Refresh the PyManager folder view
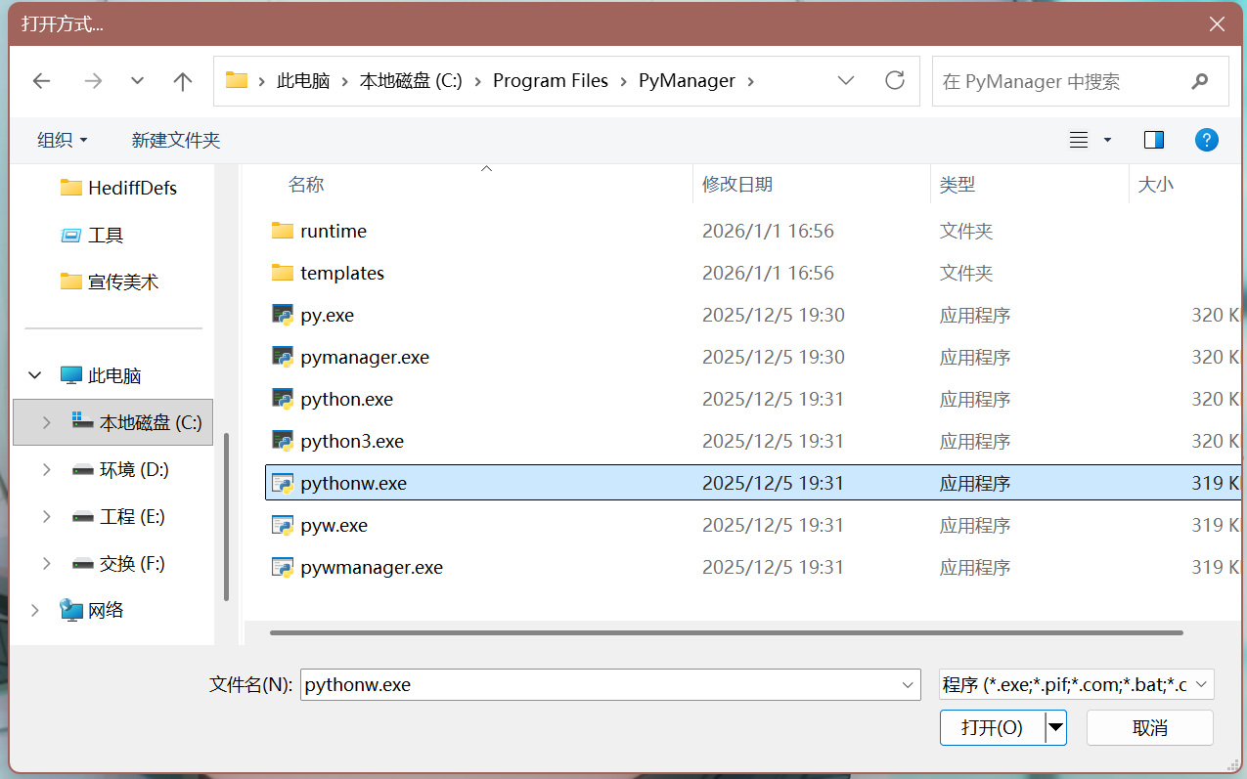This screenshot has height=779, width=1247. [894, 81]
